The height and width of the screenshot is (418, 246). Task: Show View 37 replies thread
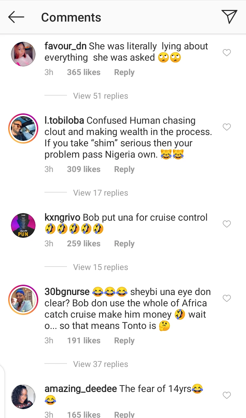pyautogui.click(x=100, y=364)
